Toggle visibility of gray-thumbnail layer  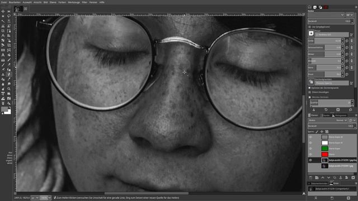(310, 137)
